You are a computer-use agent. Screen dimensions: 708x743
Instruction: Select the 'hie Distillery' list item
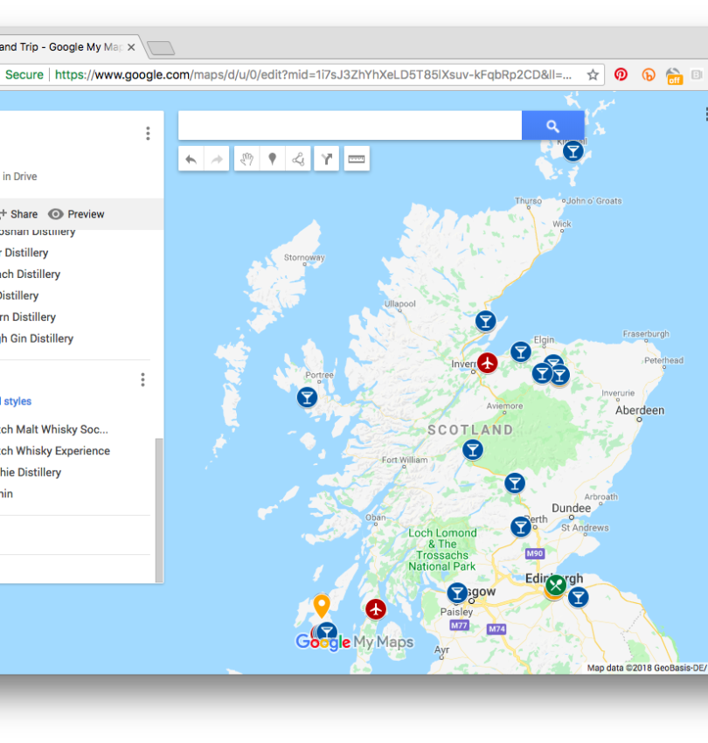(x=31, y=472)
